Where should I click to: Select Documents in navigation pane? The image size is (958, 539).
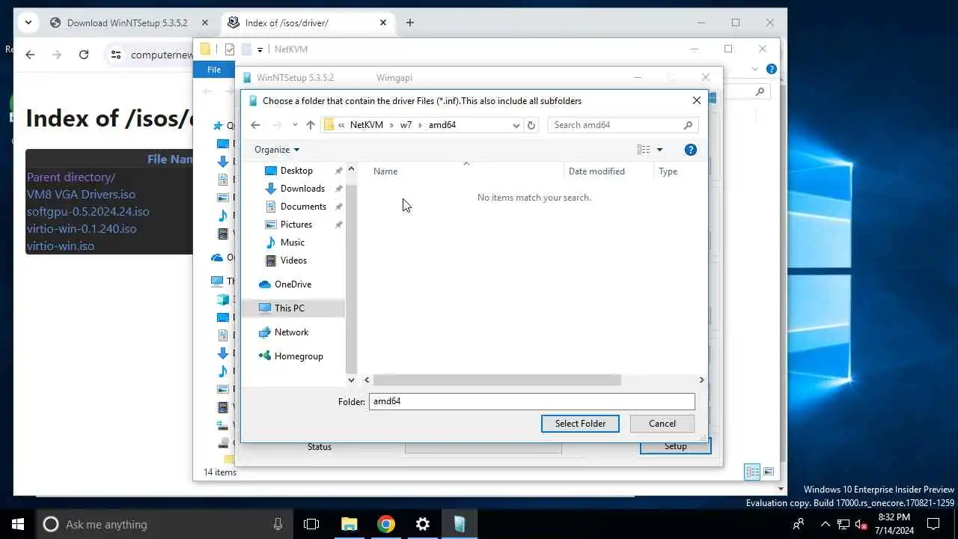[303, 207]
